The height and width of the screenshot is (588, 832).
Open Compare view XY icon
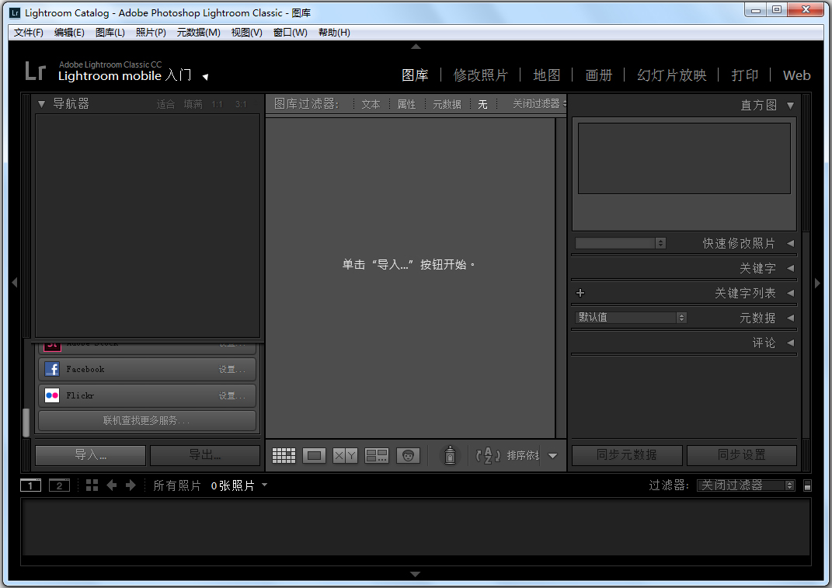pos(345,455)
